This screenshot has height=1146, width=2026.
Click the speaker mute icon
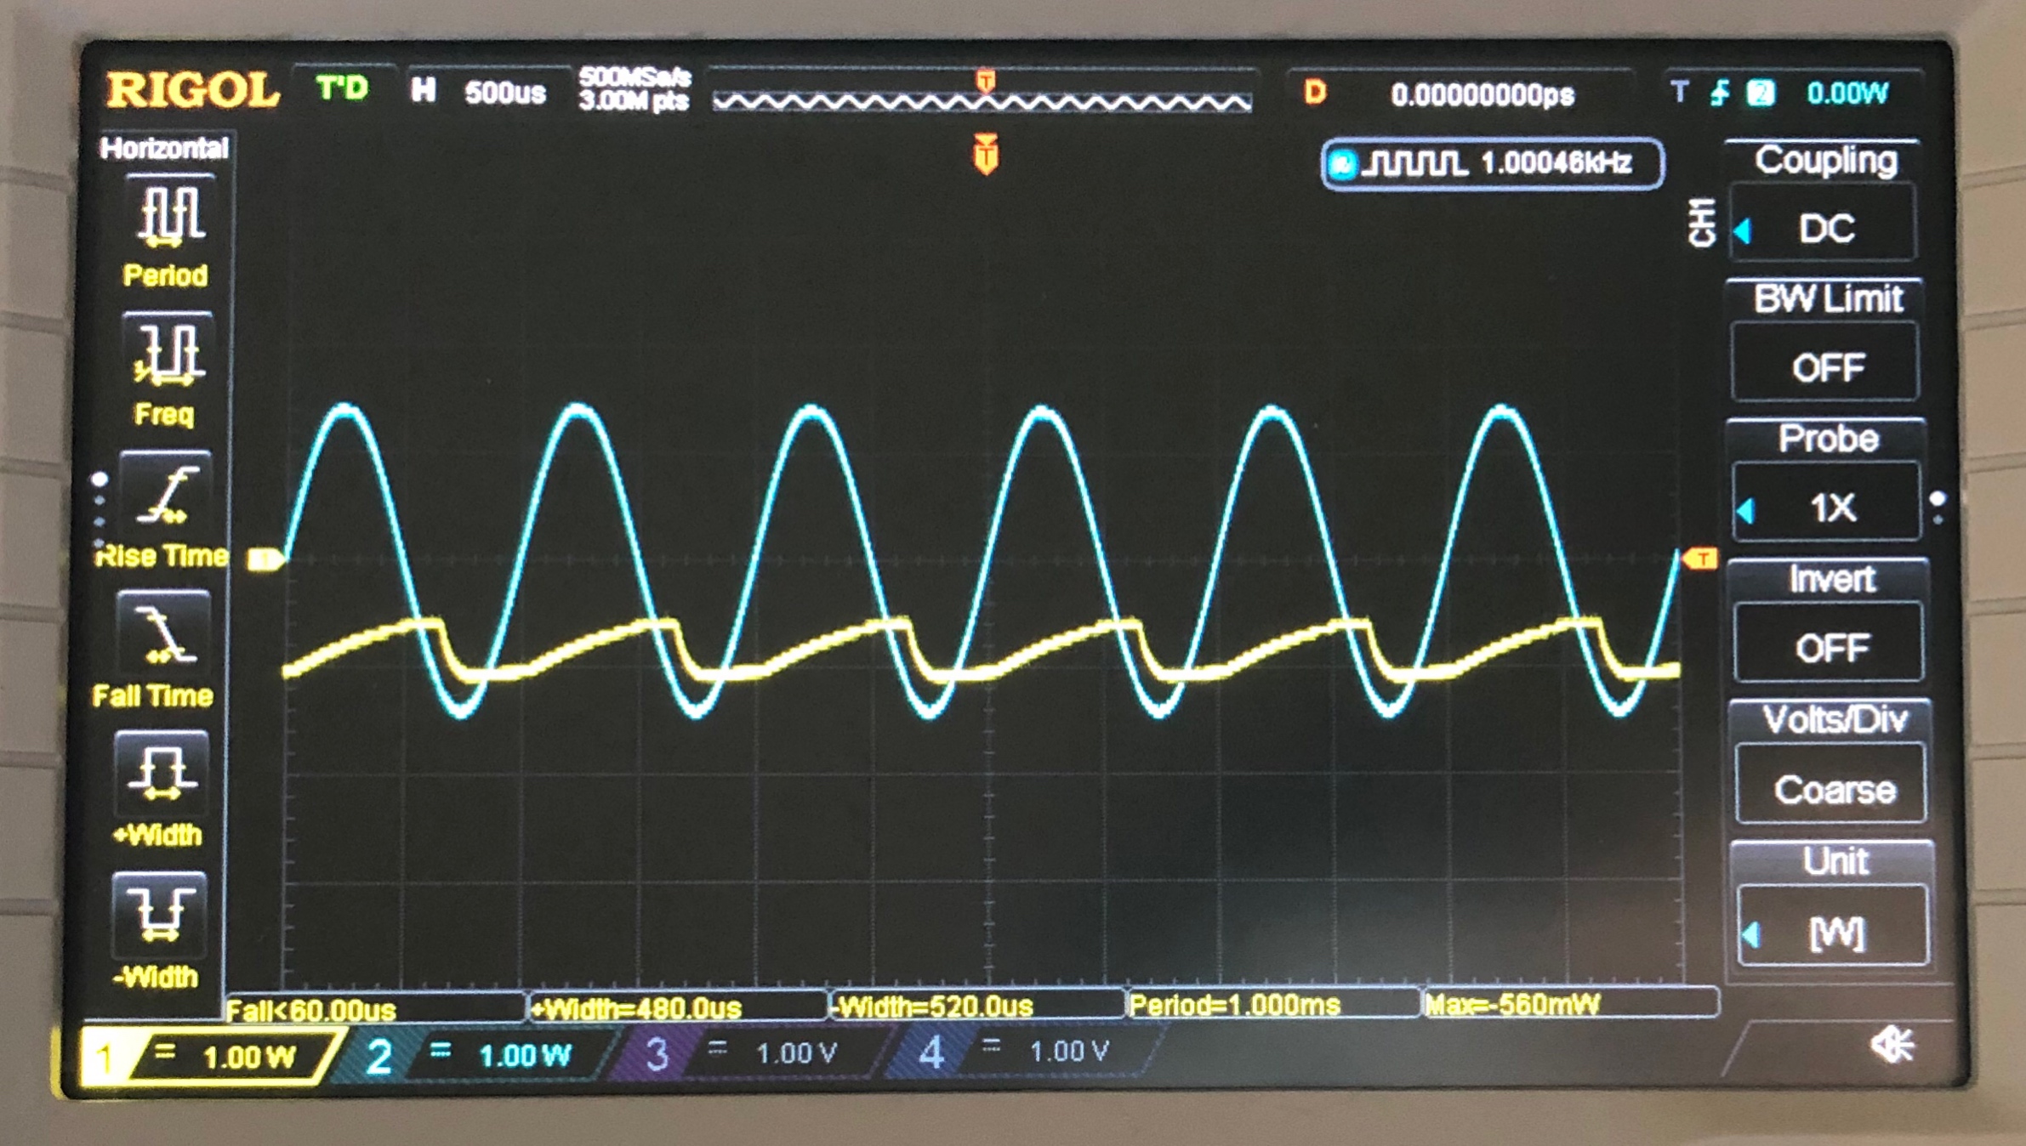(x=1892, y=1045)
